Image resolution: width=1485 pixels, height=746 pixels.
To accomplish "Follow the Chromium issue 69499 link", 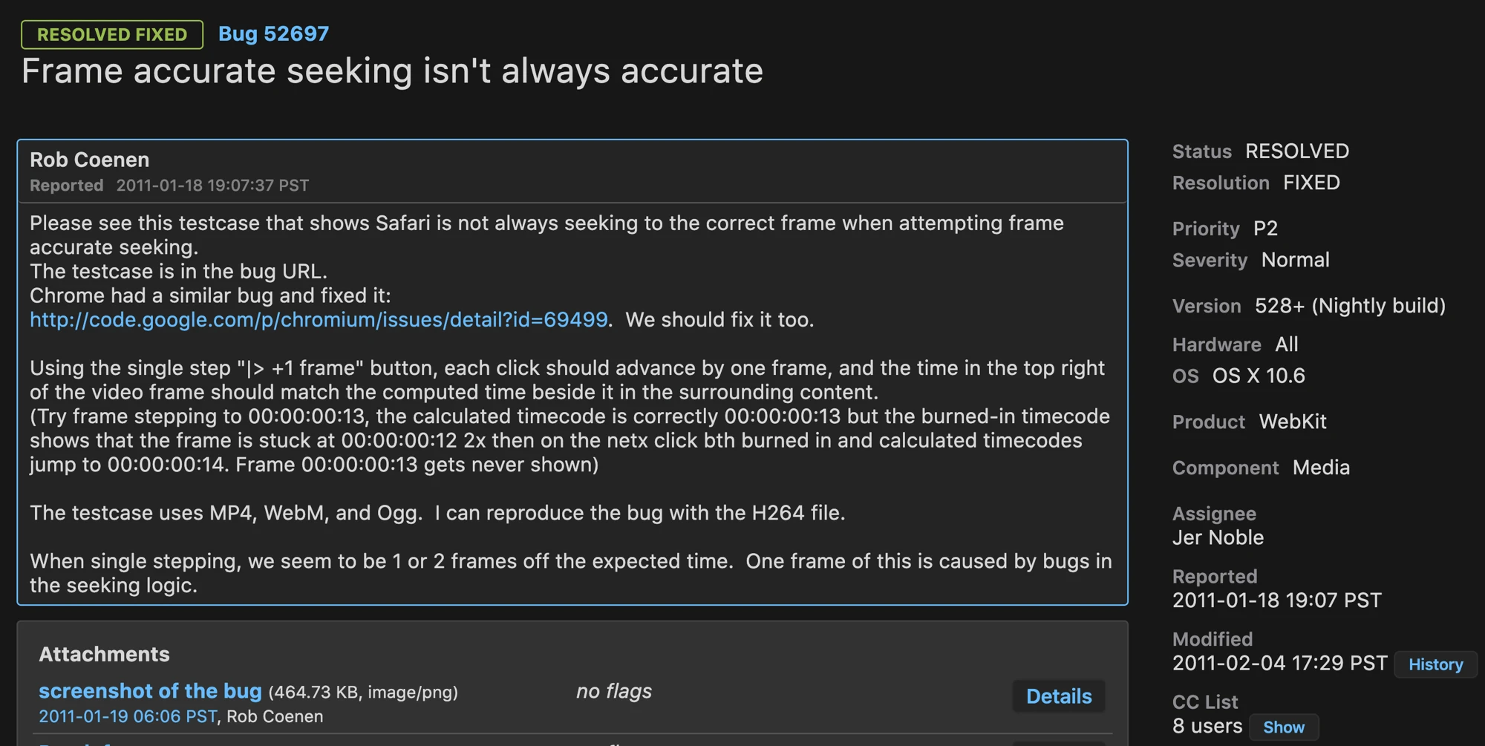I will [316, 319].
